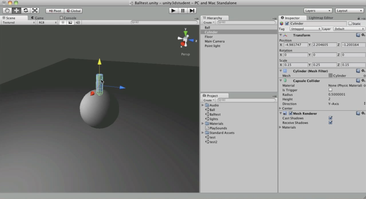This screenshot has width=366, height=199.
Task: Click the Inspector lock icon
Action: pos(359,18)
